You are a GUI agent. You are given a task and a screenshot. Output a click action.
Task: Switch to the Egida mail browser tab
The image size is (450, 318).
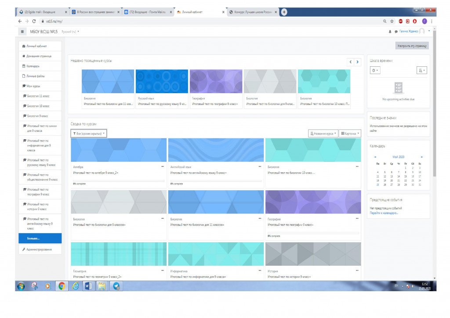[x=43, y=12]
